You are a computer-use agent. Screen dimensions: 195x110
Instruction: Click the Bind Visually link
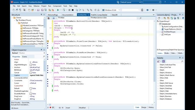16,103
